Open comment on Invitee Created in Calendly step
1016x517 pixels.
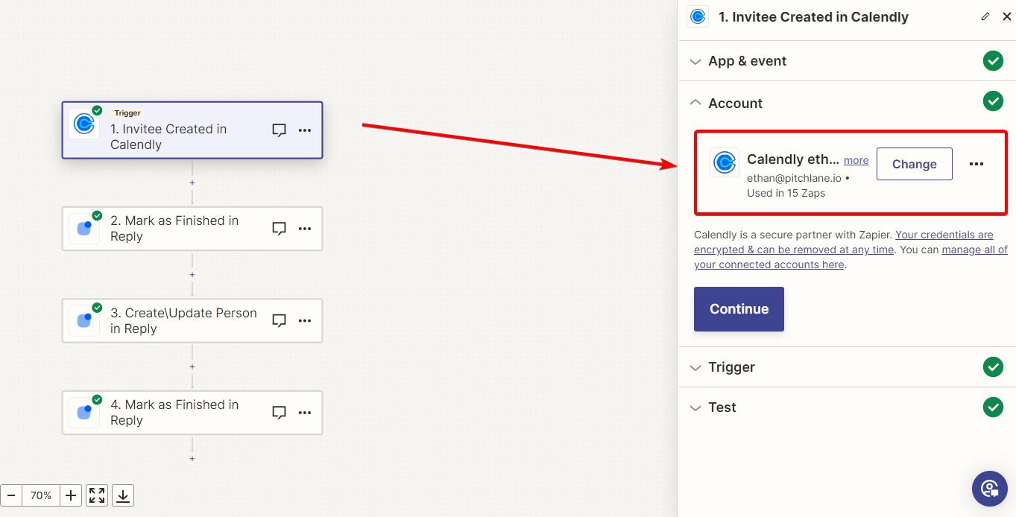pos(280,130)
